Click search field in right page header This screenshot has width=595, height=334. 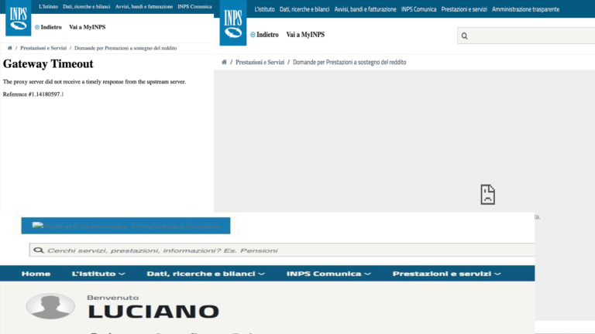[526, 36]
